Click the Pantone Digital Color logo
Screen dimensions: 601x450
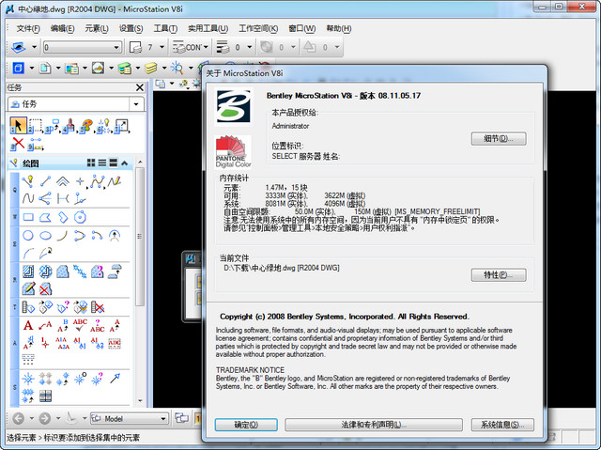point(233,152)
